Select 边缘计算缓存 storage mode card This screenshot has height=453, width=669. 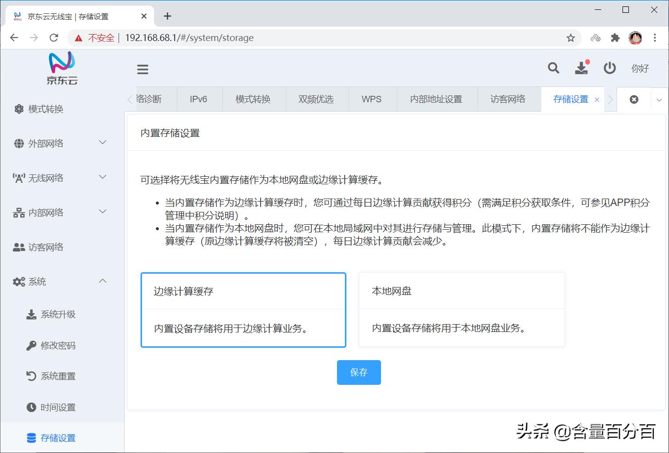(243, 310)
